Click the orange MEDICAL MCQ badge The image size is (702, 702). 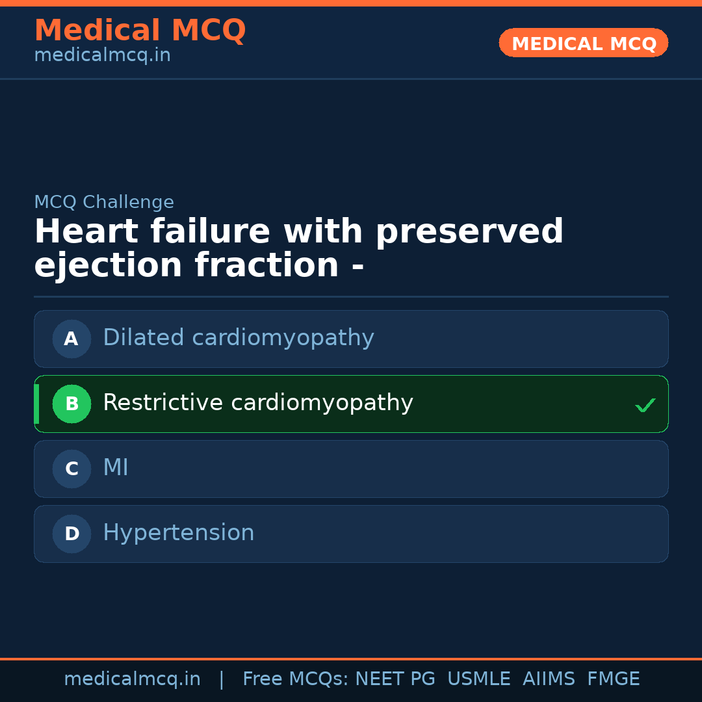pyautogui.click(x=583, y=43)
